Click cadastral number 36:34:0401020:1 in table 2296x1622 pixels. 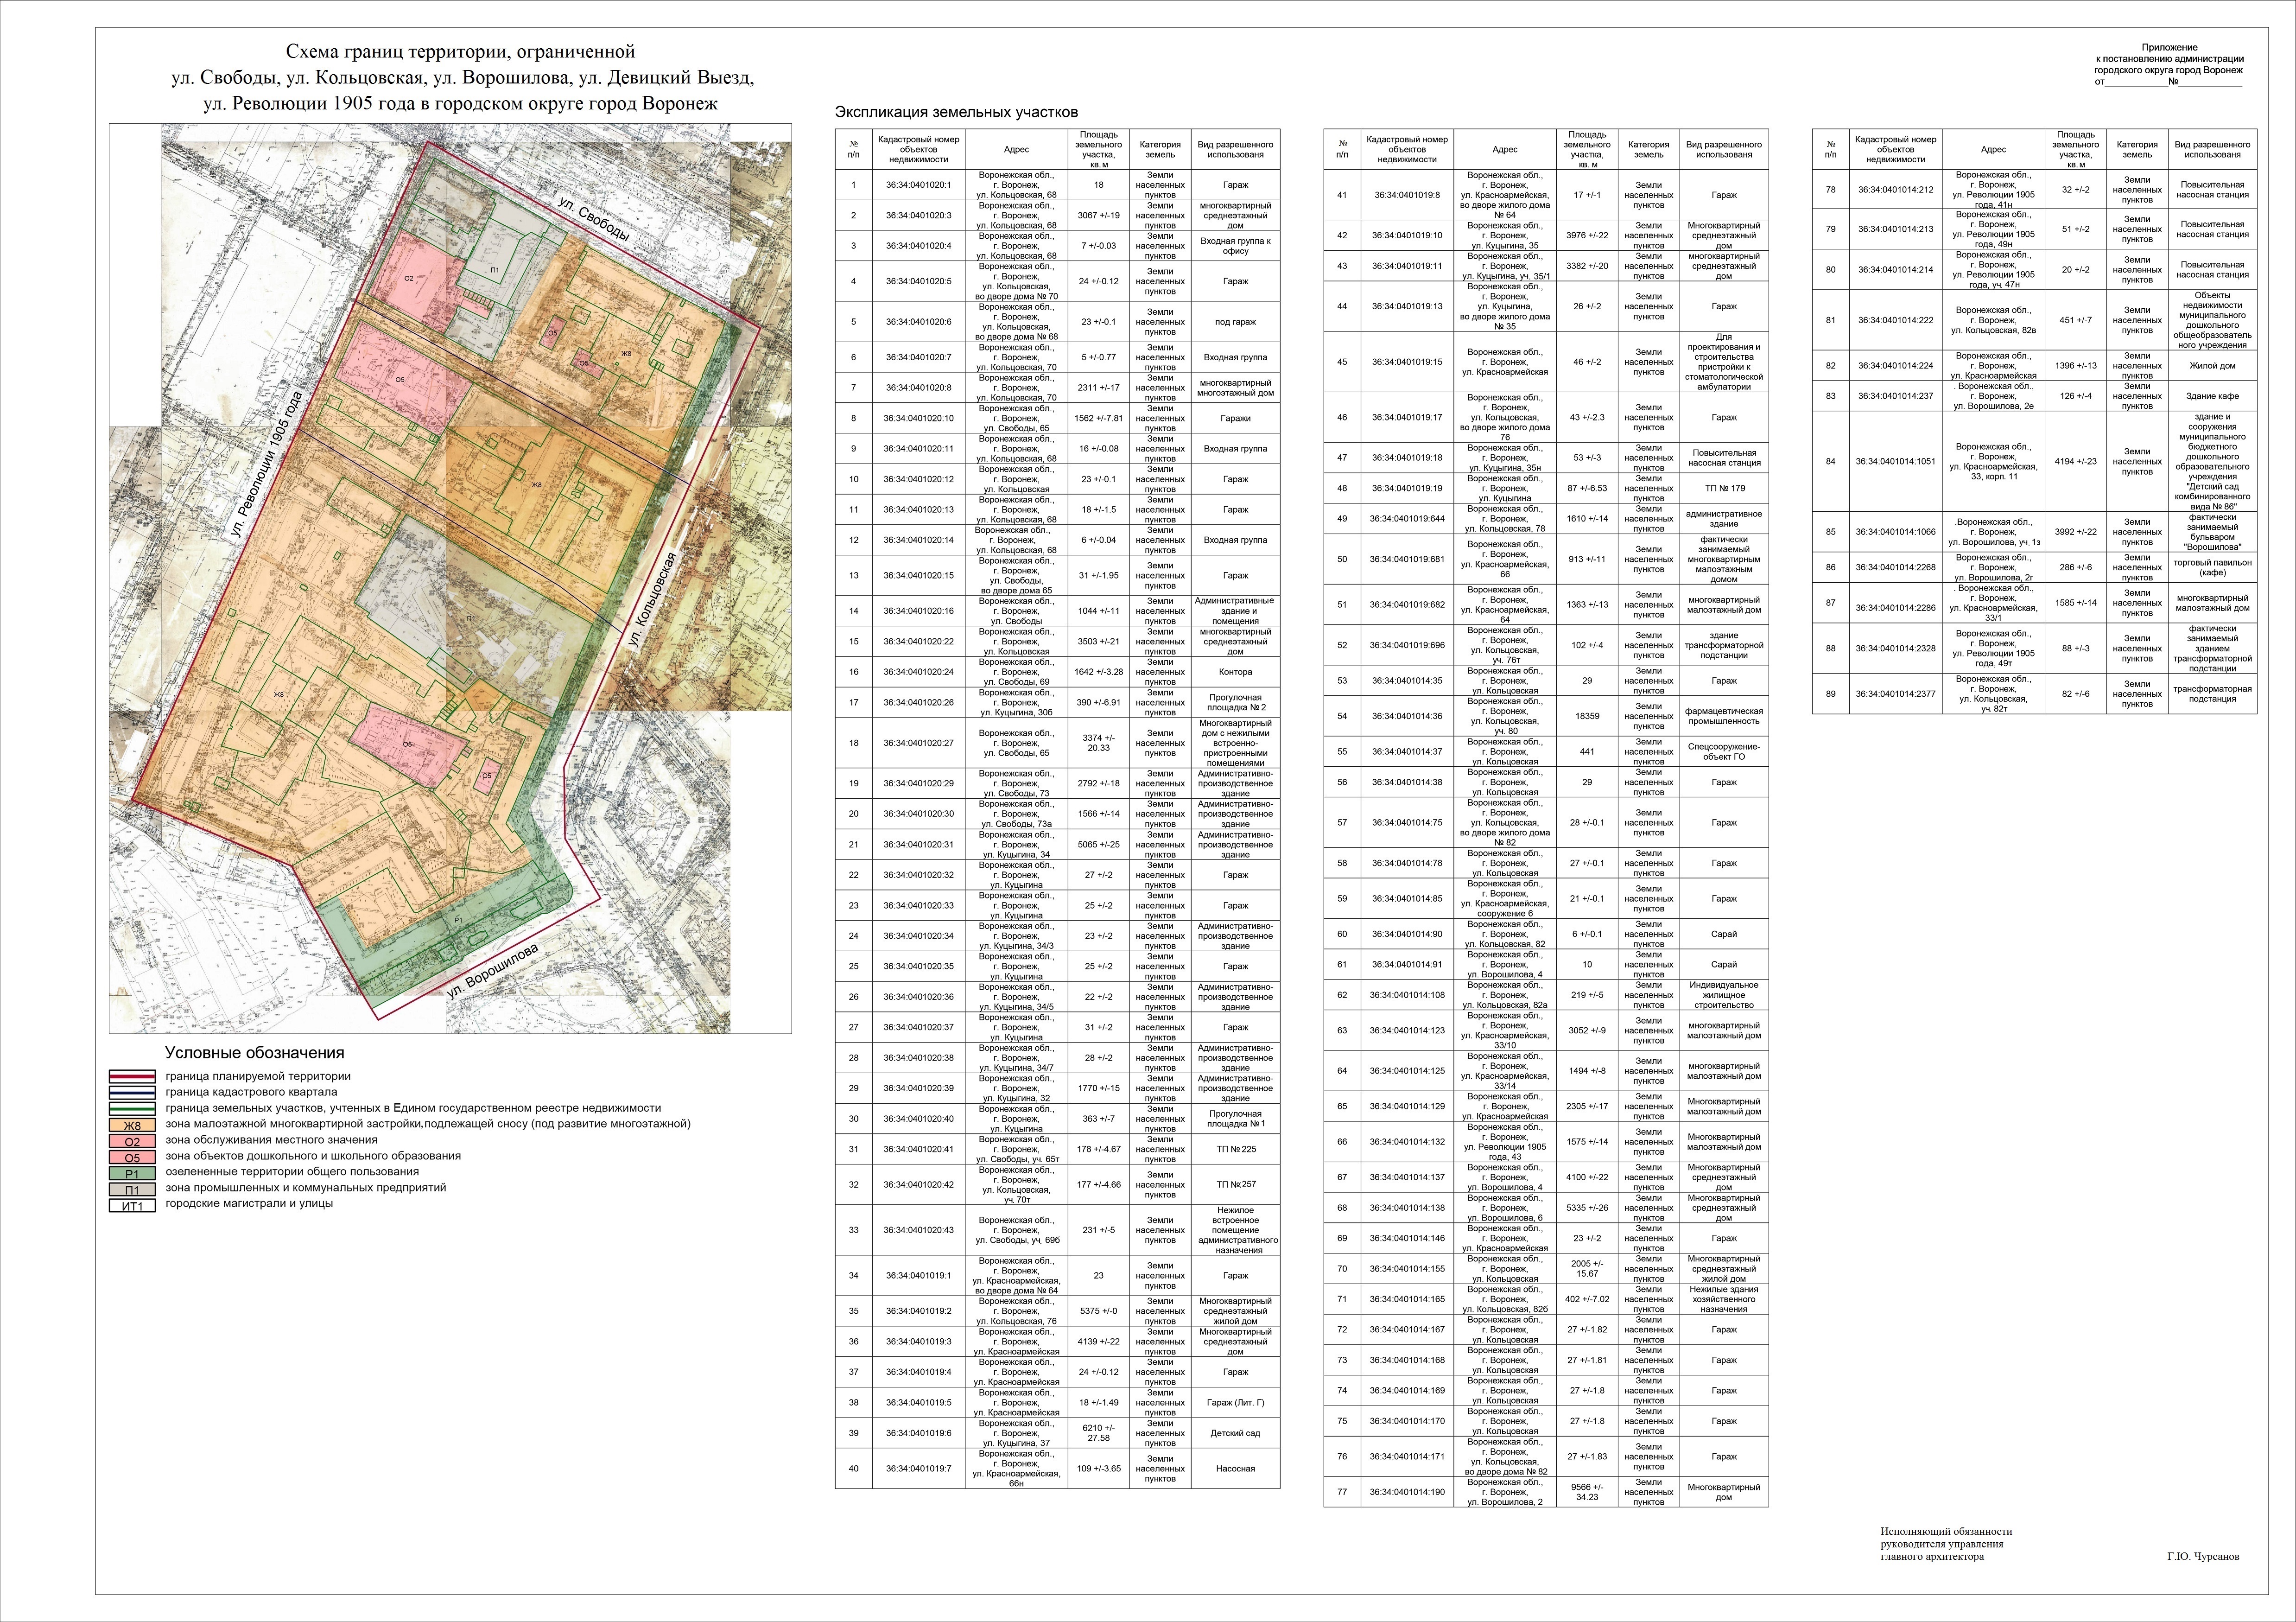(x=918, y=185)
